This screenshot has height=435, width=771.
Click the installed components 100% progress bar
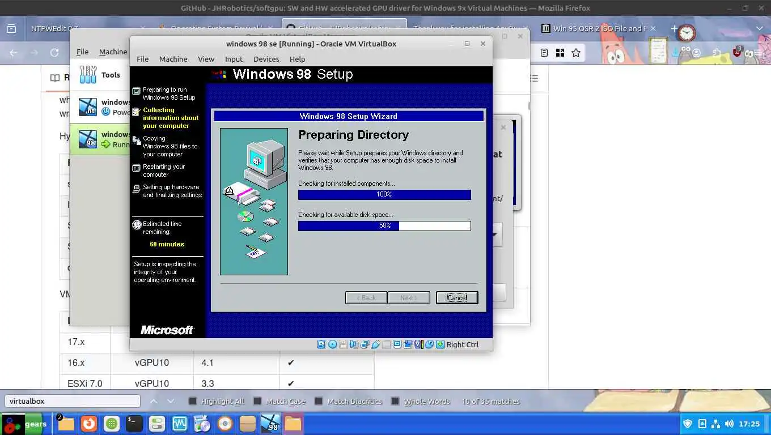384,194
